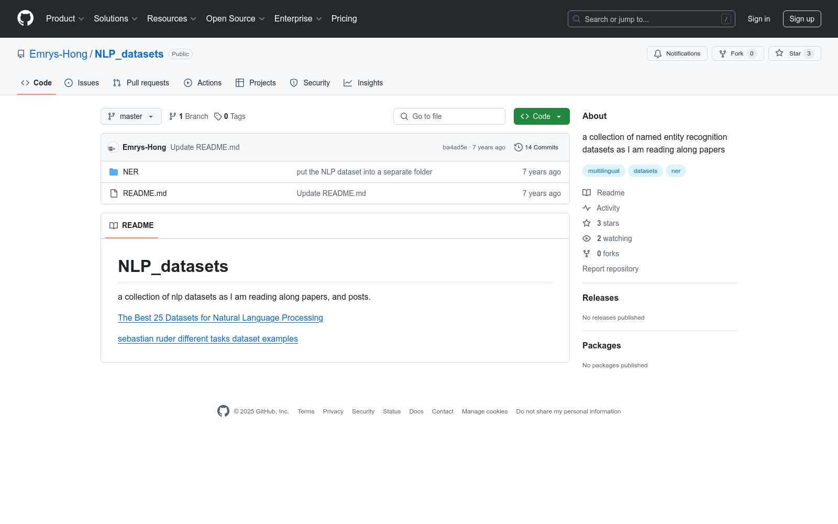Open the footer Privacy link
This screenshot has width=838, height=524.
(333, 411)
